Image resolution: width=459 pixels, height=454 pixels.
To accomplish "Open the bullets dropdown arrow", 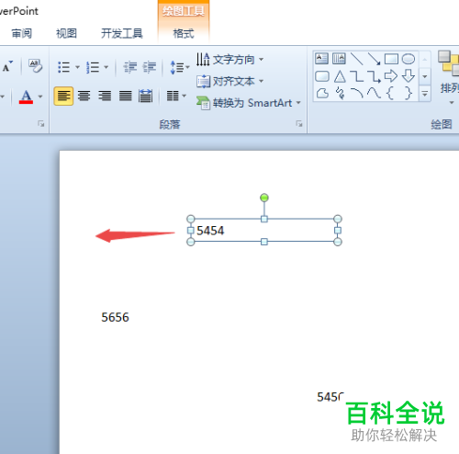I will tap(77, 67).
